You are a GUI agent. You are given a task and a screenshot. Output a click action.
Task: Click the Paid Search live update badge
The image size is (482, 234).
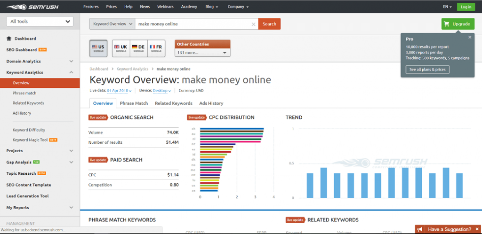[98, 160]
